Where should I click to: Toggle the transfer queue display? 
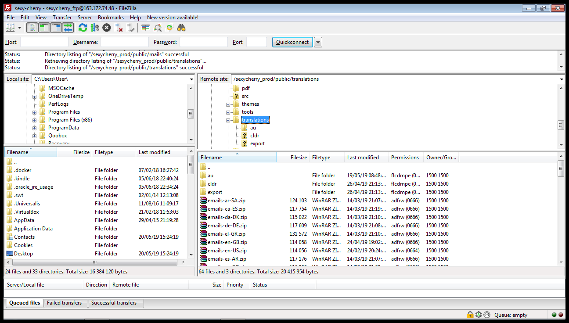pyautogui.click(x=68, y=28)
